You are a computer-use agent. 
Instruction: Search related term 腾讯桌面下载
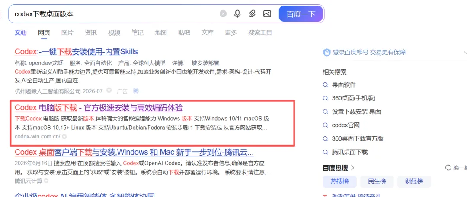pos(350,152)
